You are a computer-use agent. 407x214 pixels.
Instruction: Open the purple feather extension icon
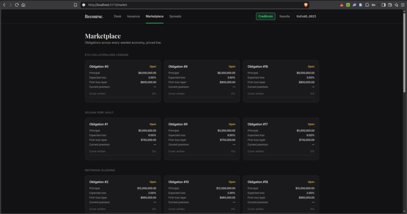(x=354, y=5)
